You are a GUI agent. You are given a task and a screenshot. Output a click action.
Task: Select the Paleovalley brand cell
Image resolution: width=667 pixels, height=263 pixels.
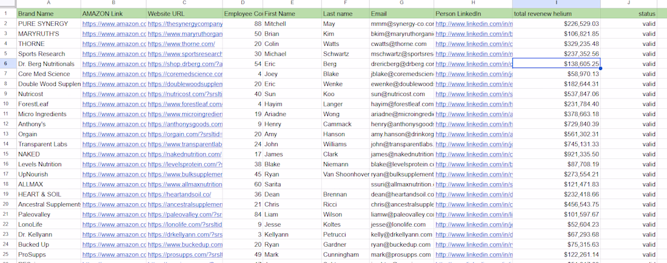point(49,215)
